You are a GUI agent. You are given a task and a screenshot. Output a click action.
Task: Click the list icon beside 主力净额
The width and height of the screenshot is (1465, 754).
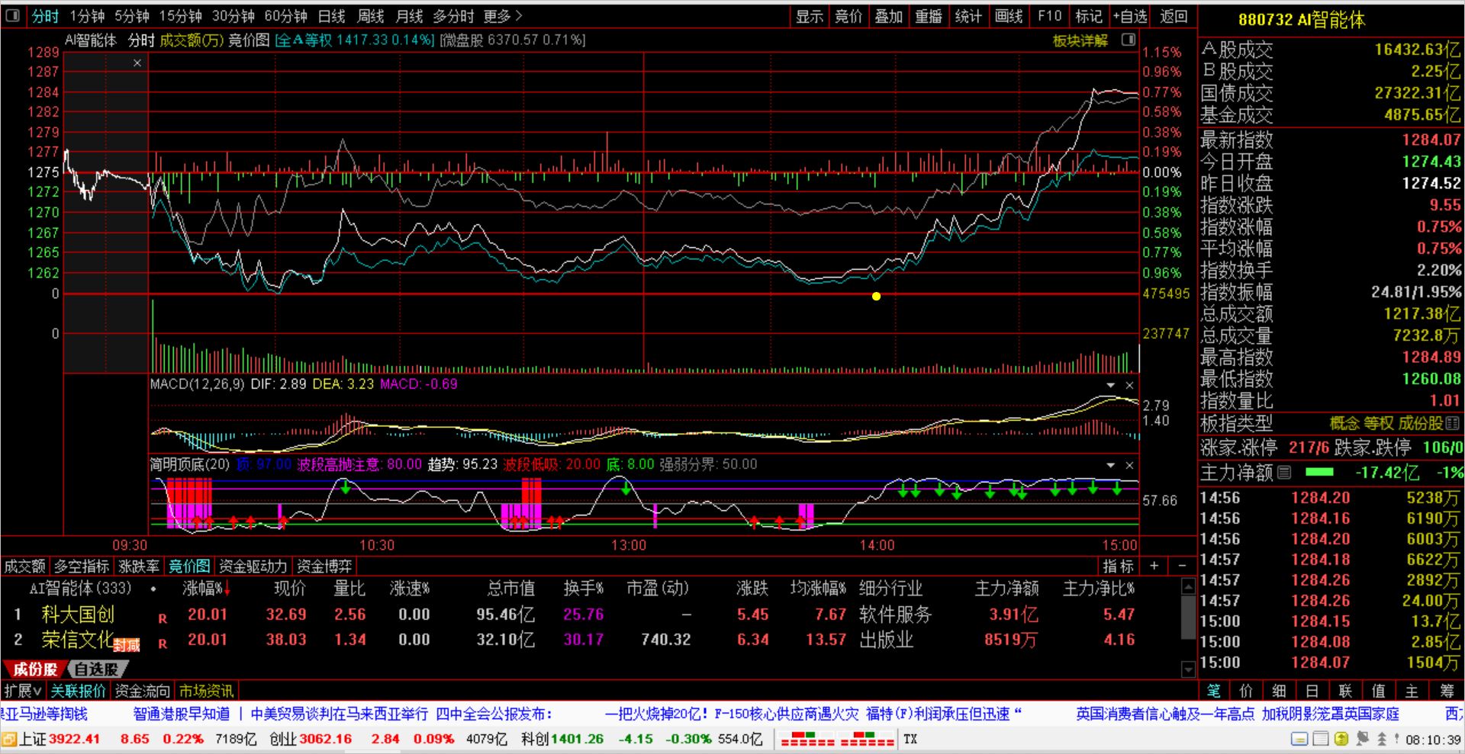click(x=1284, y=473)
